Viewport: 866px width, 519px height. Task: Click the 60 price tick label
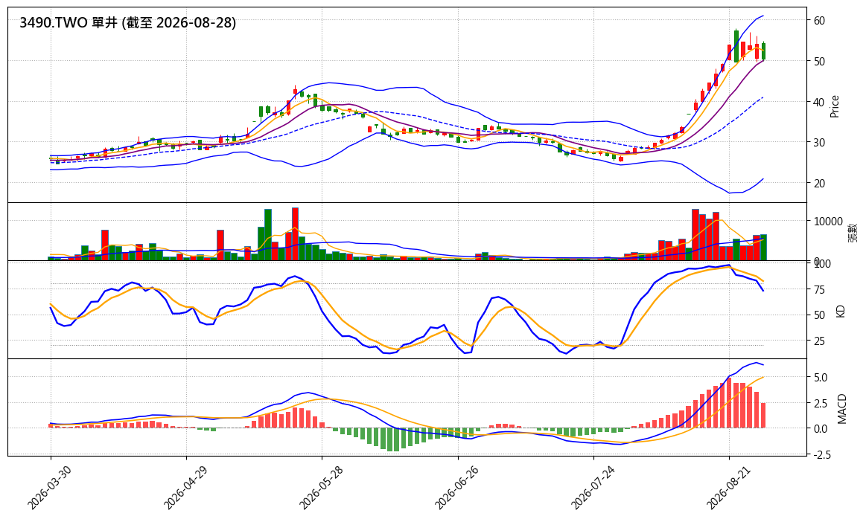(819, 20)
